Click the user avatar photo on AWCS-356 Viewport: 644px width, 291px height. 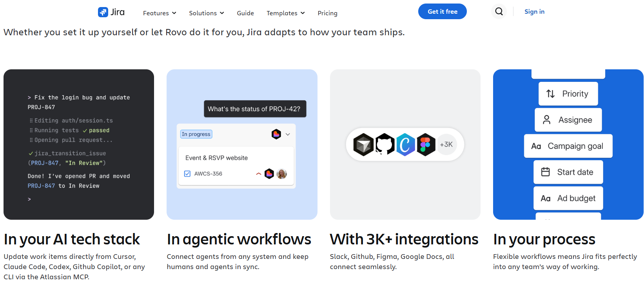click(x=281, y=174)
